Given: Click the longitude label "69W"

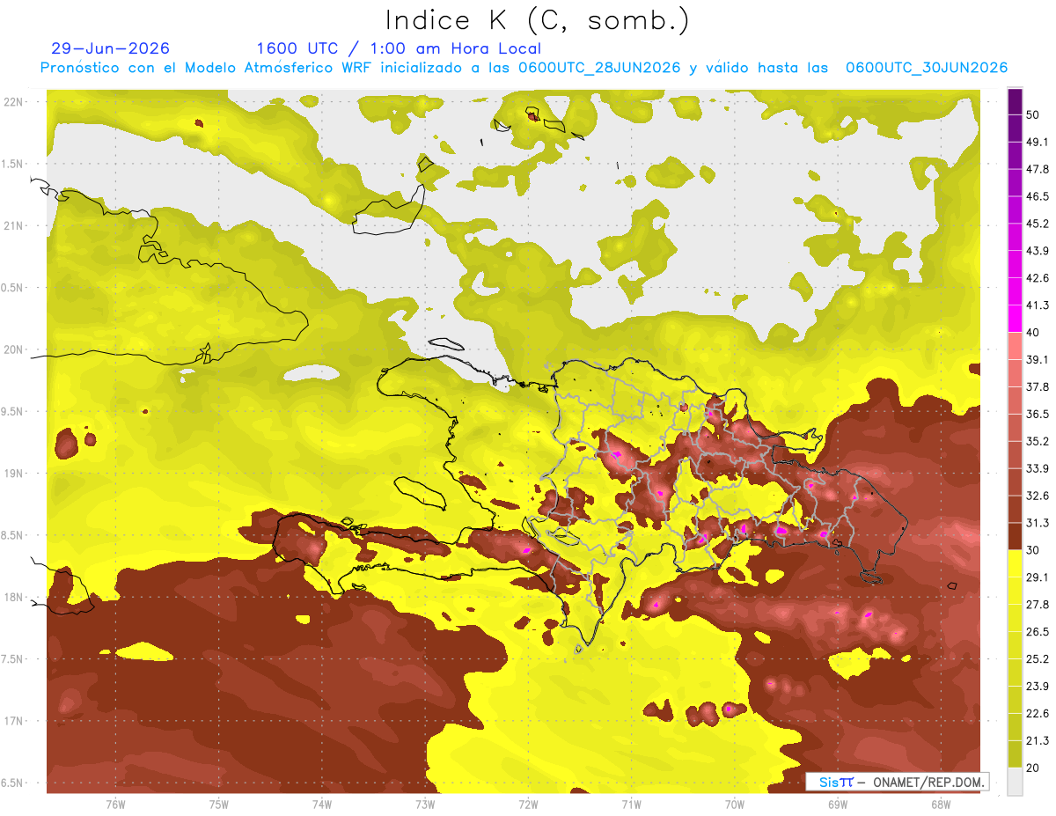Looking at the screenshot, I should coord(838,805).
